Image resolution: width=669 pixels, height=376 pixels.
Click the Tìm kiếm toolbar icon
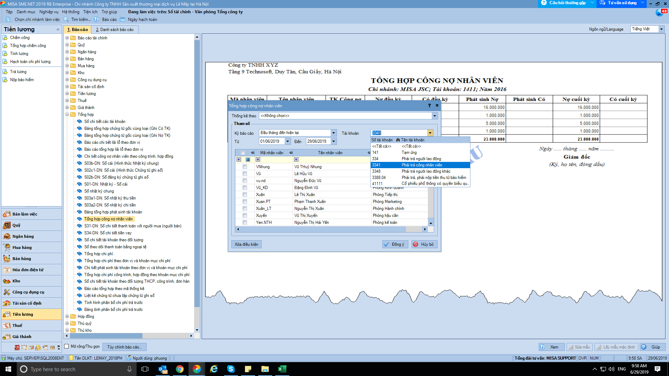pos(66,19)
